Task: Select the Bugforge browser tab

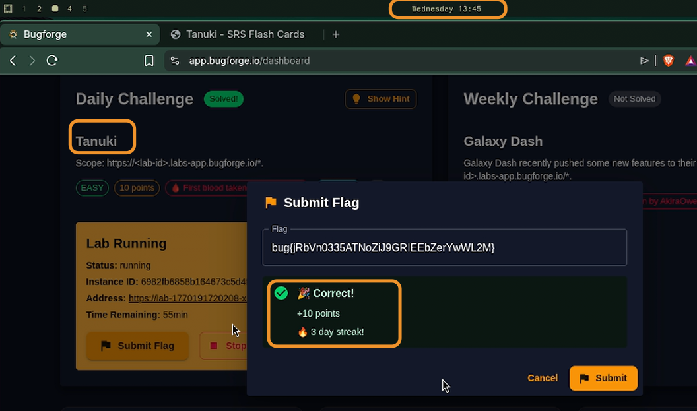Action: [73, 34]
